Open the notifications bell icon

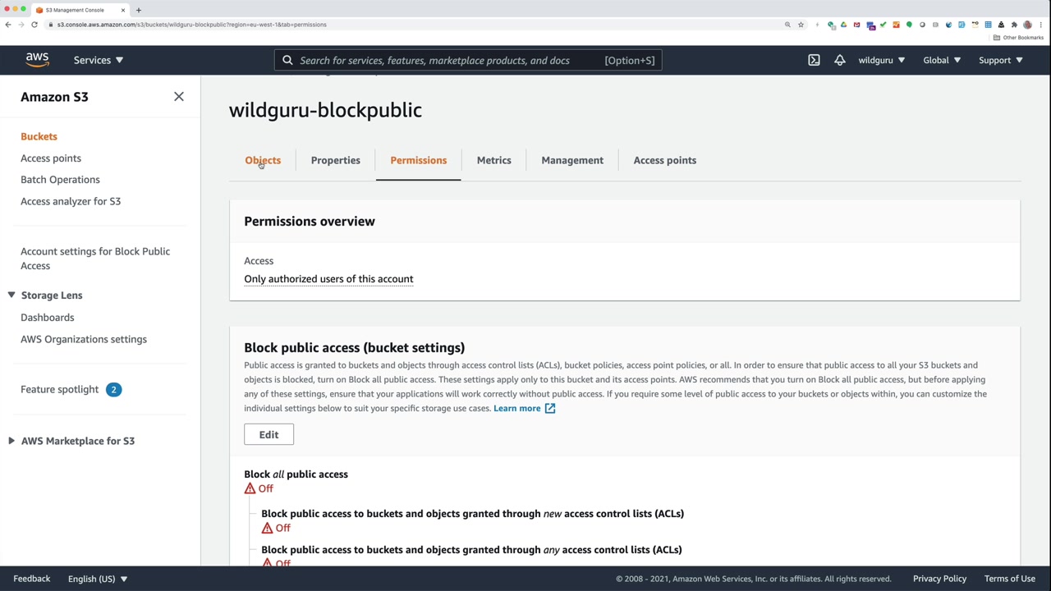pos(839,60)
